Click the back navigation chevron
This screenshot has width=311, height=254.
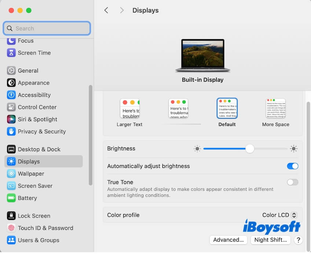pos(106,10)
